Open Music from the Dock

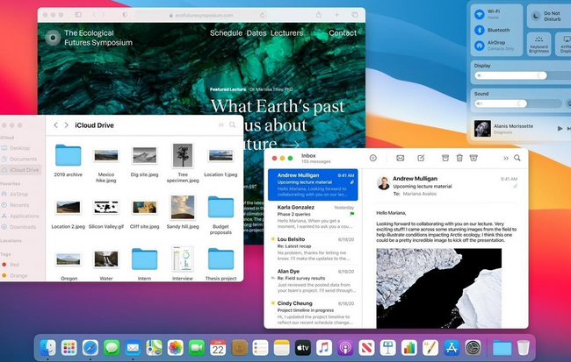[324, 348]
